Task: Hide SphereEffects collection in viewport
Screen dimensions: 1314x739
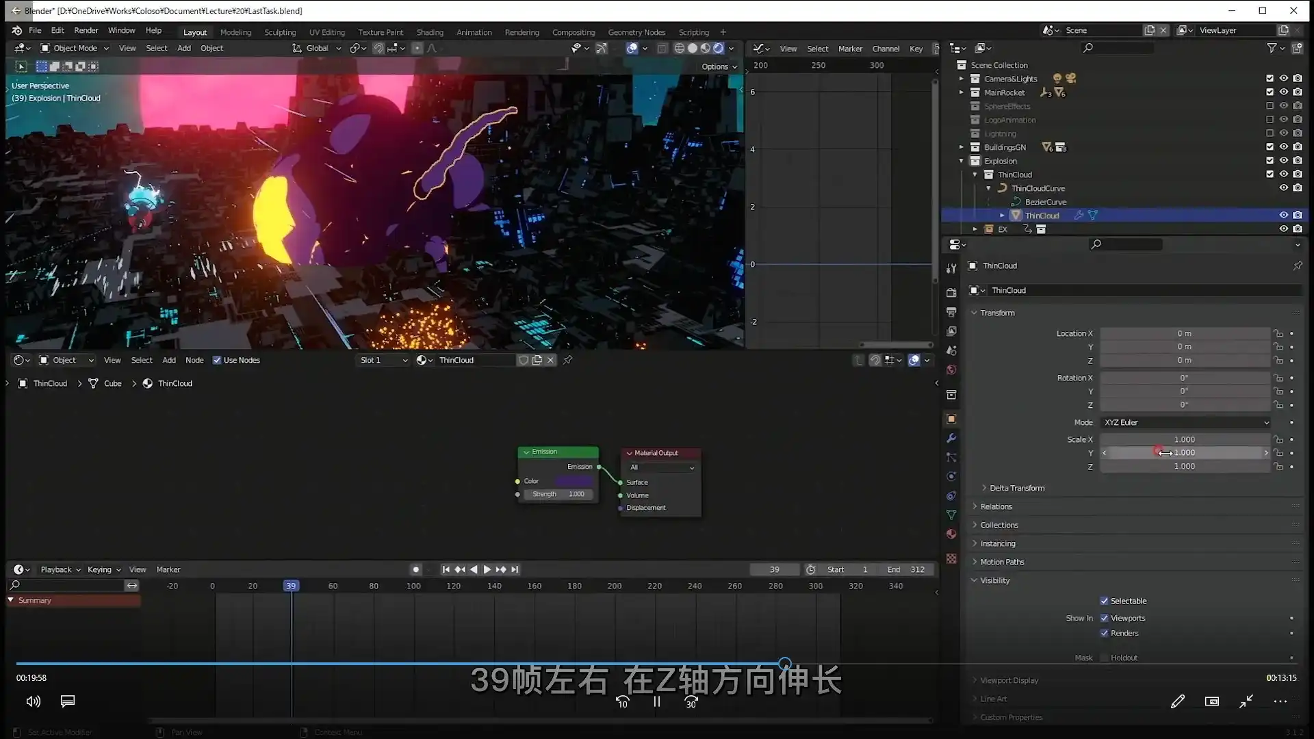Action: tap(1284, 106)
